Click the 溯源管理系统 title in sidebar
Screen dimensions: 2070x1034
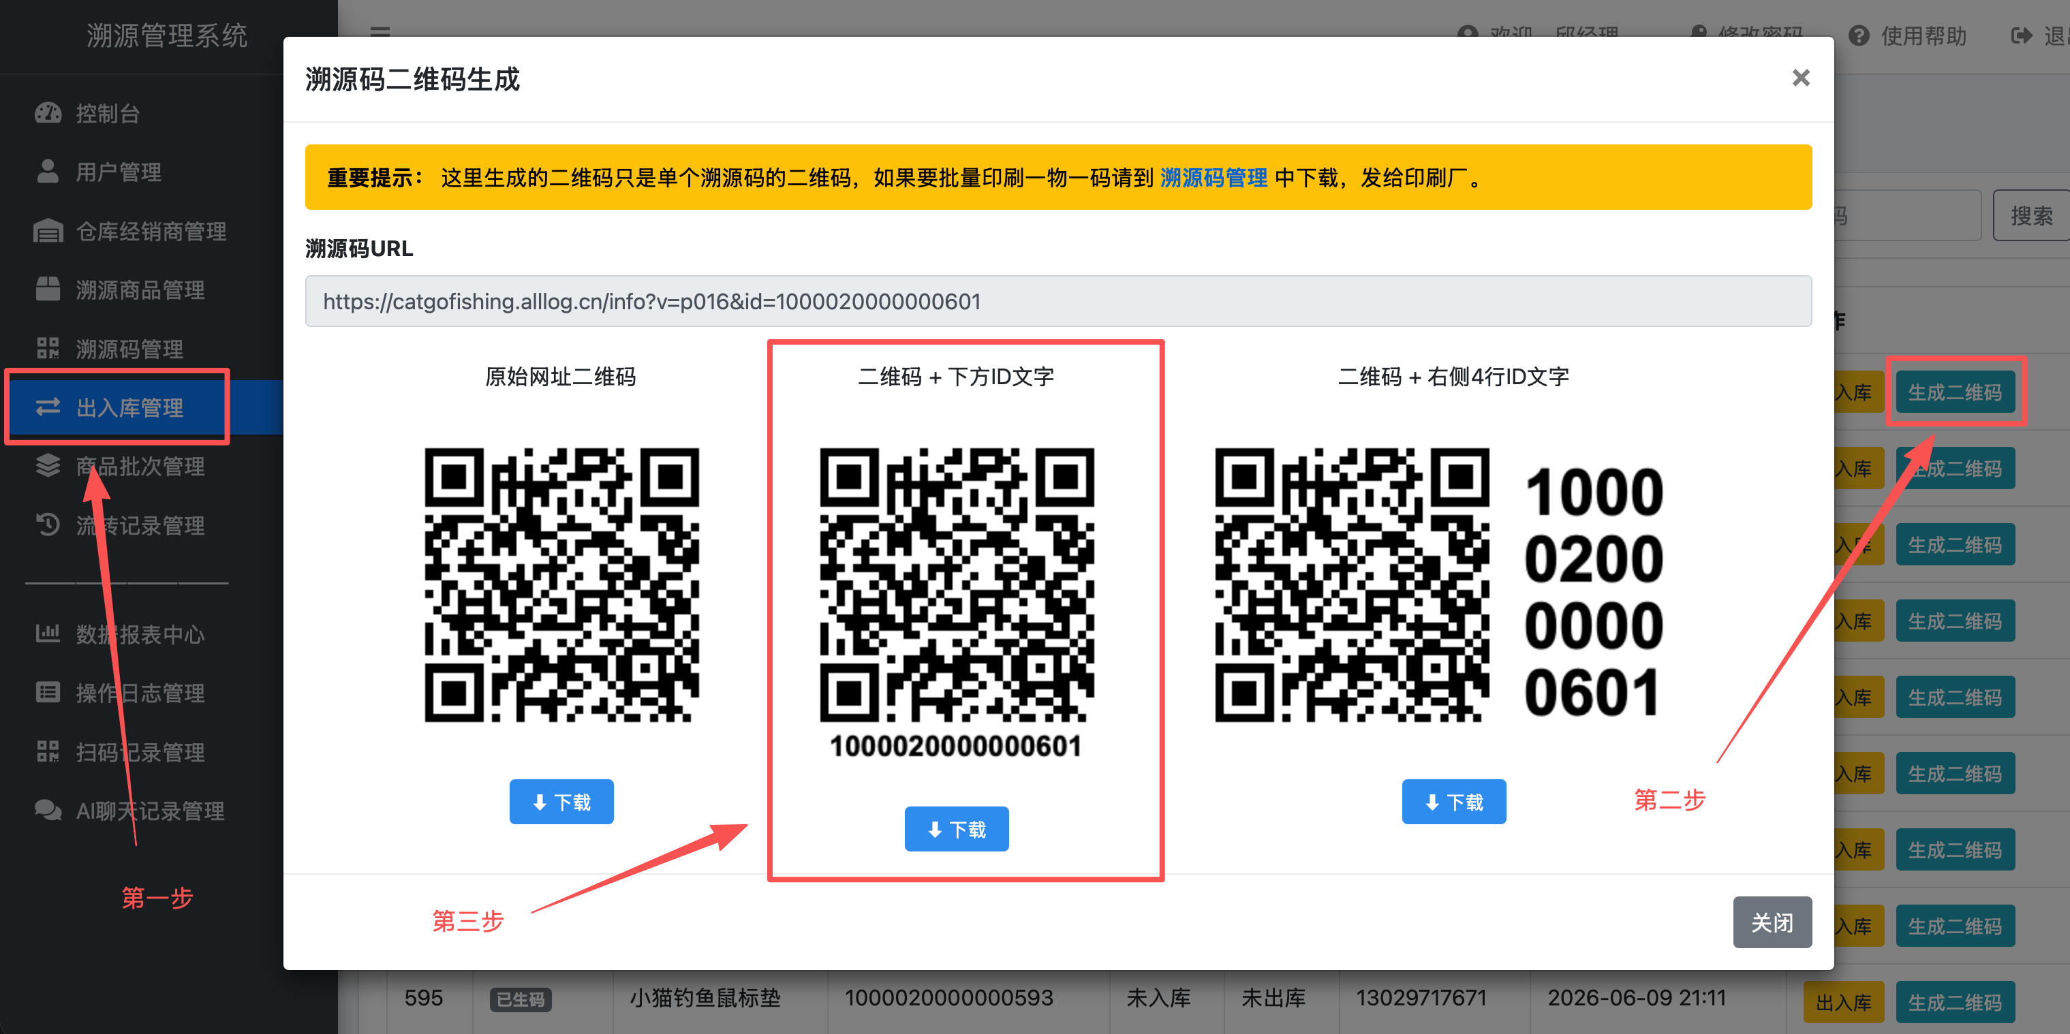click(167, 35)
